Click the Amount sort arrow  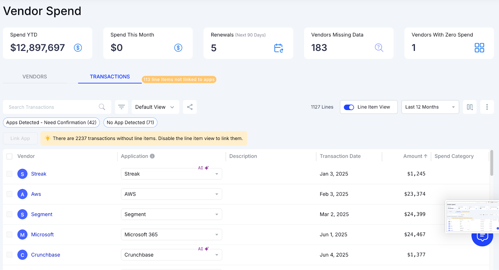click(425, 156)
